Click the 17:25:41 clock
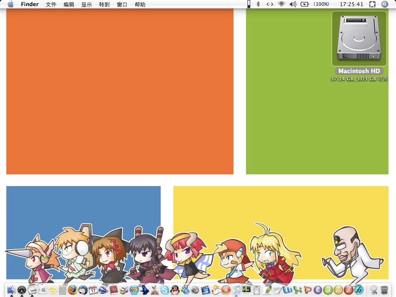 (x=351, y=4)
